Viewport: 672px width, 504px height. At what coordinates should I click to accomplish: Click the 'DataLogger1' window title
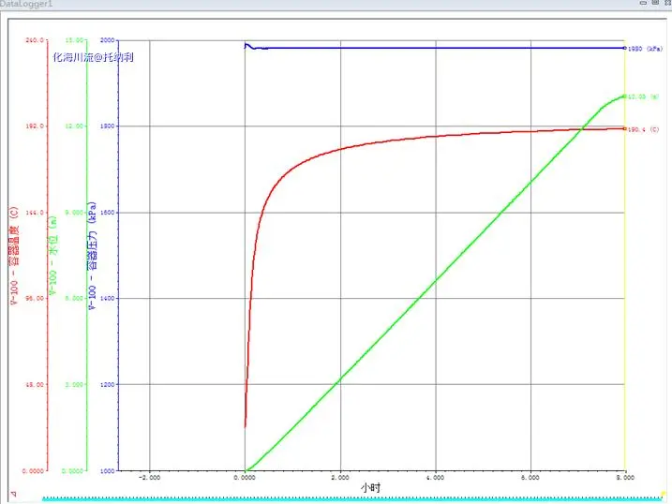click(26, 4)
